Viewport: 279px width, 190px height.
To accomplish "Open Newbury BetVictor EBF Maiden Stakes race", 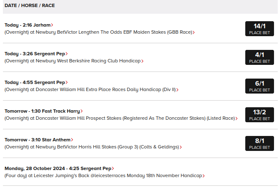I will [98, 32].
